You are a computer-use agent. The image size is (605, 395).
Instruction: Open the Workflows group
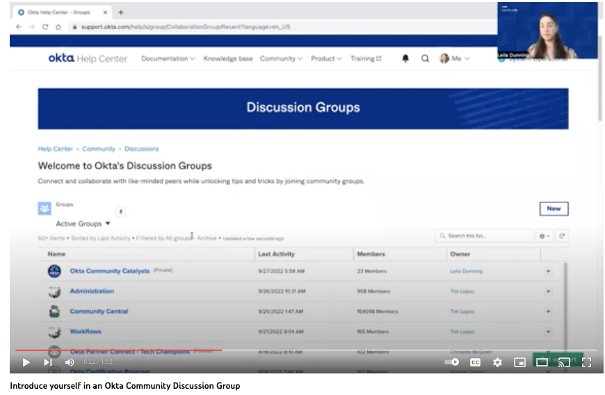point(86,331)
